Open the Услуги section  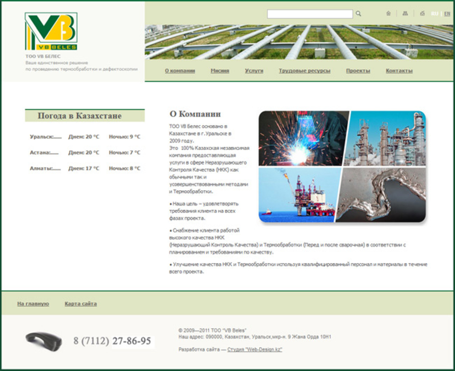(x=255, y=70)
